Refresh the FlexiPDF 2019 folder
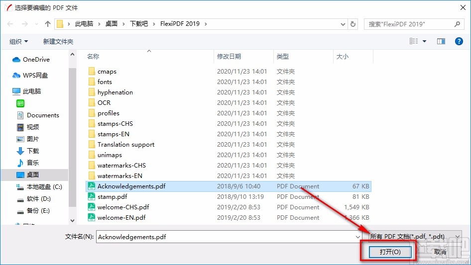Screen dimensions: 471x265 tap(353, 24)
